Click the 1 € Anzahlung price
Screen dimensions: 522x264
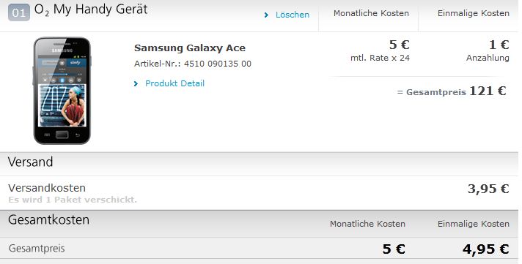[x=499, y=45]
